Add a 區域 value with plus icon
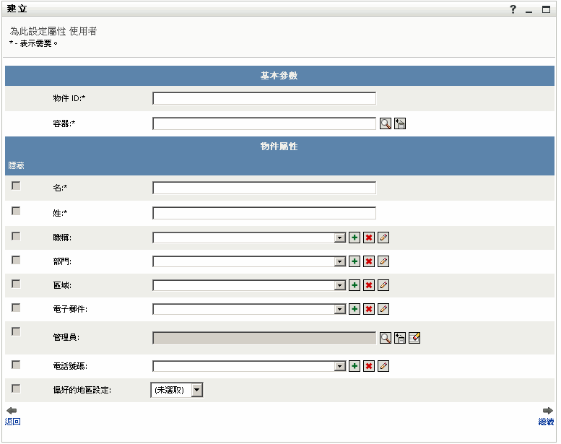Viewport: 561px width, 444px height. tap(355, 285)
